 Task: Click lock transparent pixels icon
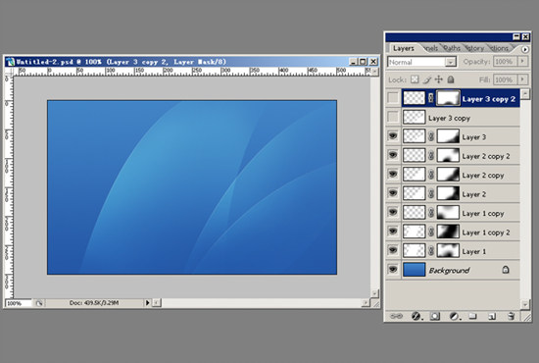click(x=415, y=79)
